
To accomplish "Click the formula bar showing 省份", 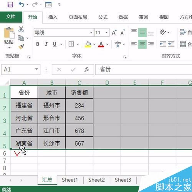I will pyautogui.click(x=144, y=70).
